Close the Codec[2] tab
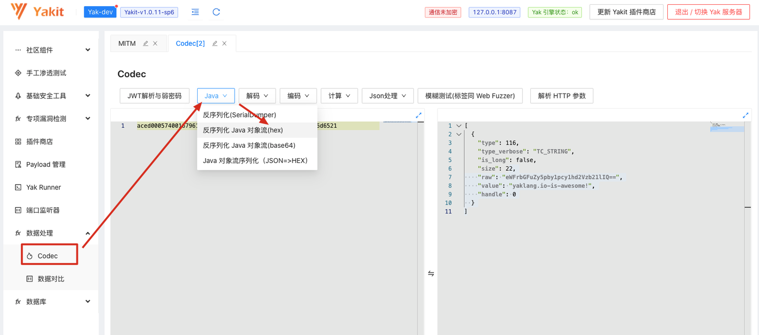Image resolution: width=759 pixels, height=335 pixels. [224, 44]
